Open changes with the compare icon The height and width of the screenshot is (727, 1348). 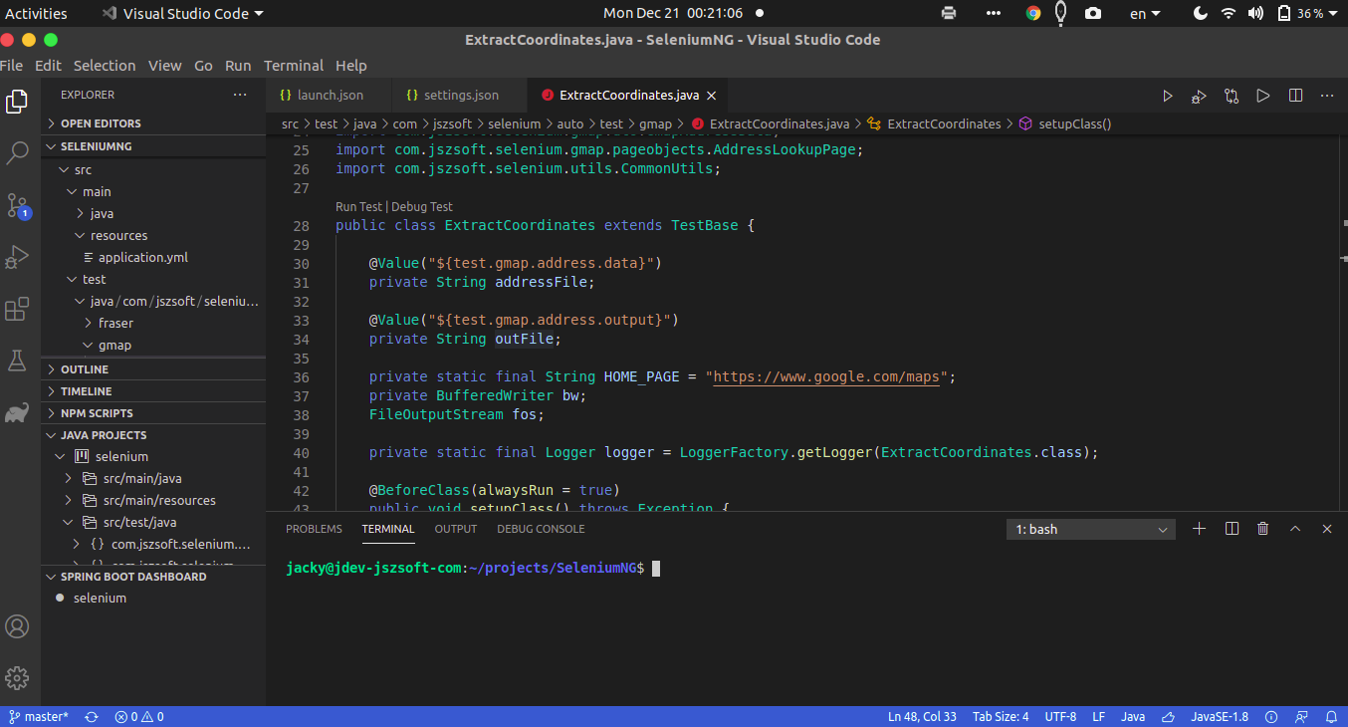1232,96
